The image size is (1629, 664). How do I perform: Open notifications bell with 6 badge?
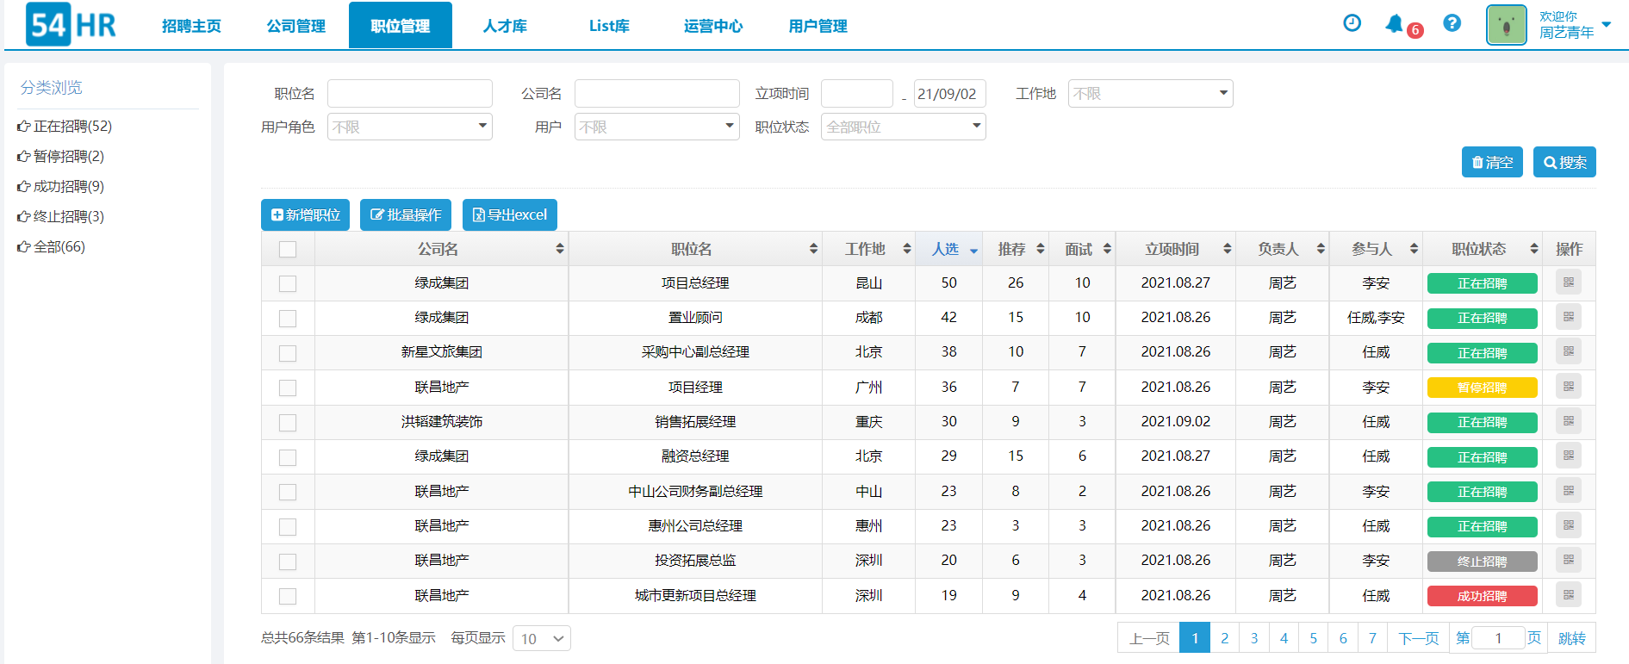[x=1403, y=25]
